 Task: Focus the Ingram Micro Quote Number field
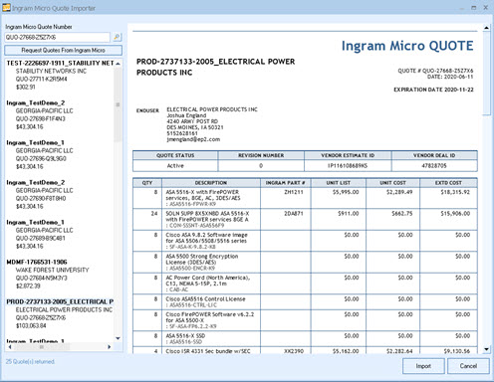tap(57, 37)
